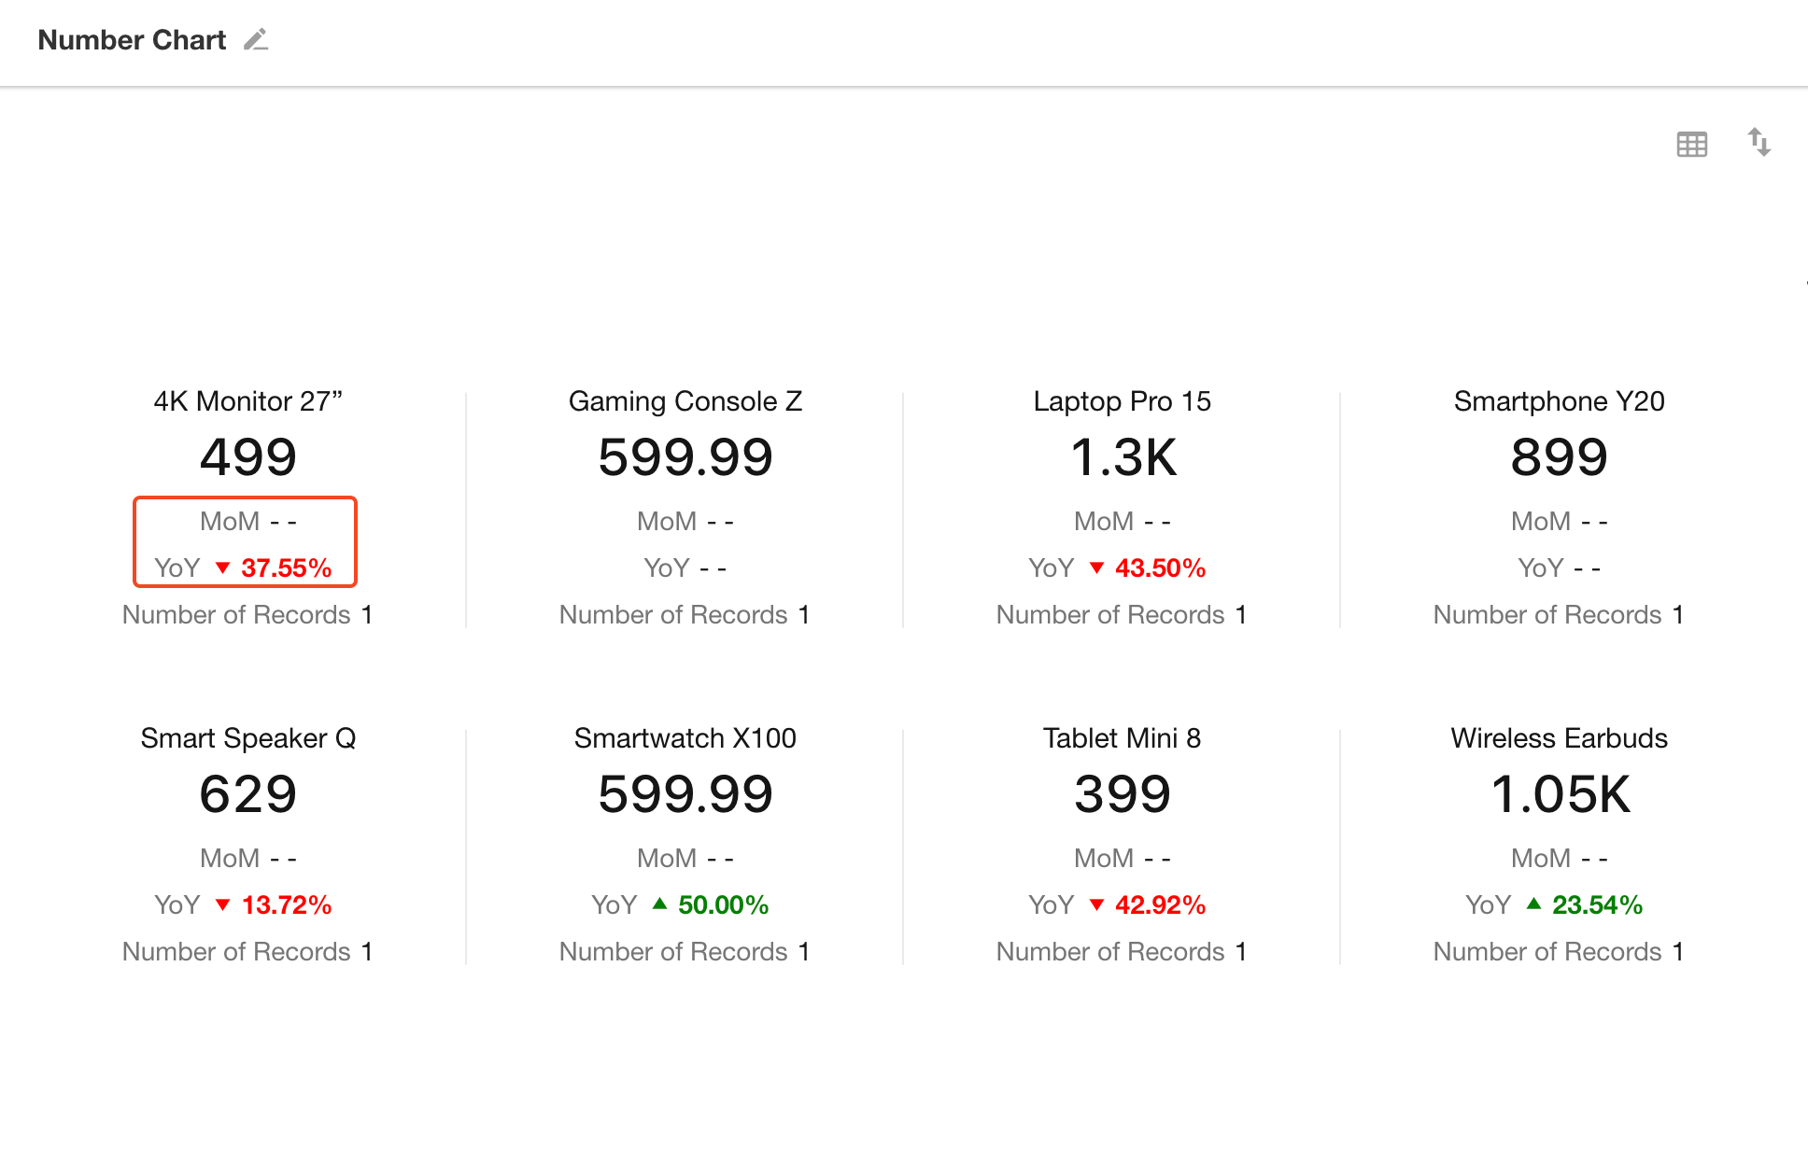Click red down arrow in Laptop Pro 15
The width and height of the screenshot is (1808, 1163).
(1096, 567)
